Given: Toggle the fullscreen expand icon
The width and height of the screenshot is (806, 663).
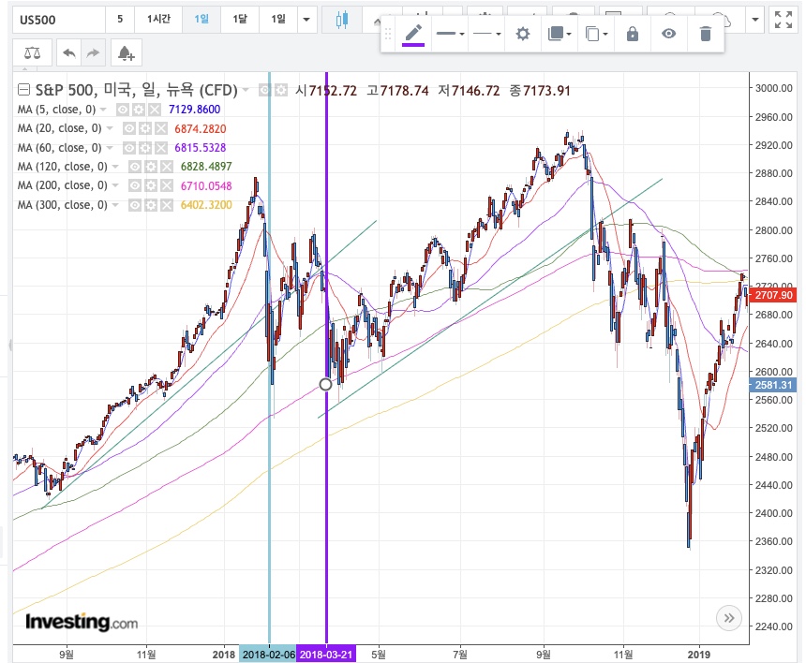Looking at the screenshot, I should [x=784, y=20].
